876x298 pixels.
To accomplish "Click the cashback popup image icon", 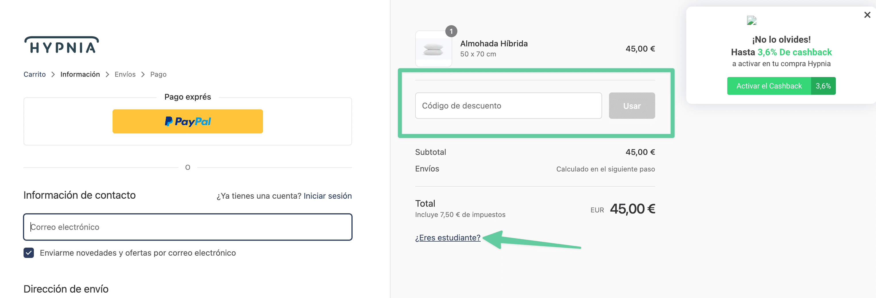I will click(752, 20).
